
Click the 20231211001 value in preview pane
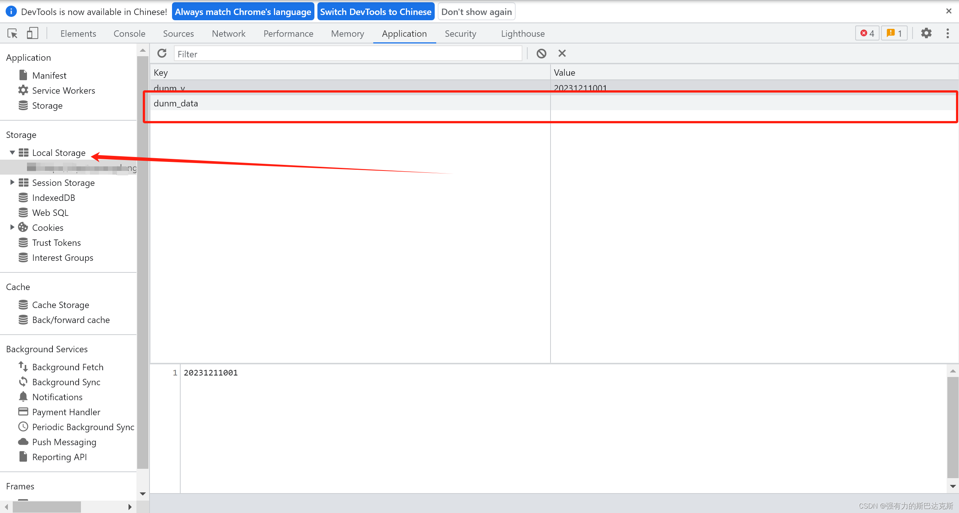[211, 372]
